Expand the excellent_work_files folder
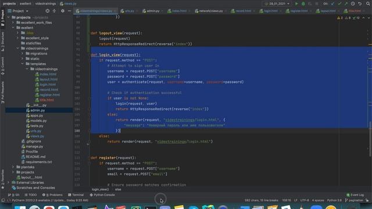The image size is (372, 209). coord(13,23)
